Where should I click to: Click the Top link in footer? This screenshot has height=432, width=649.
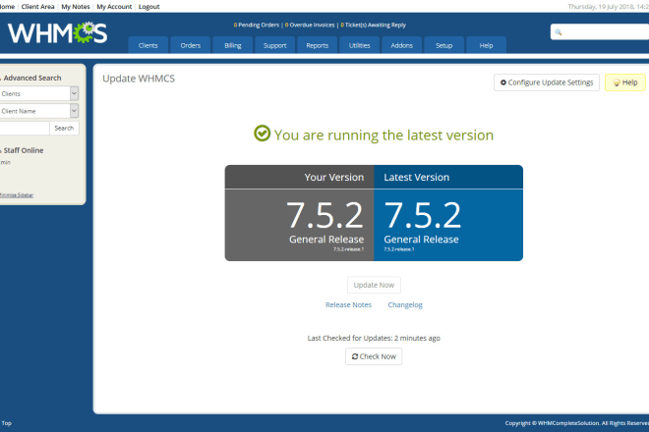tap(7, 423)
